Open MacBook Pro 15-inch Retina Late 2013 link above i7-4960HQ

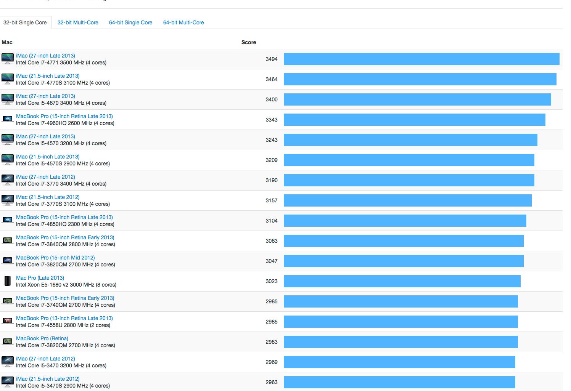point(64,116)
